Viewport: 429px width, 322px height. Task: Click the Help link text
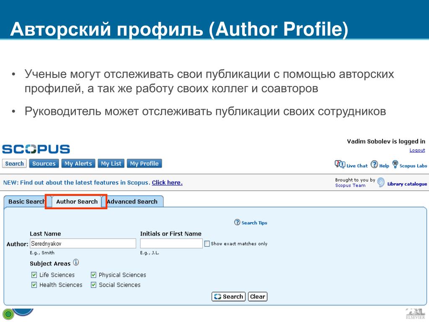coord(384,166)
